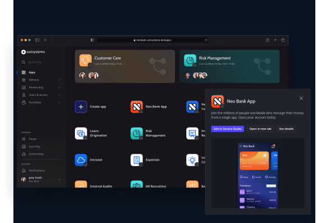The image size is (317, 223).
Task: Click Risk Management pie chart card icon
Action: click(x=190, y=60)
